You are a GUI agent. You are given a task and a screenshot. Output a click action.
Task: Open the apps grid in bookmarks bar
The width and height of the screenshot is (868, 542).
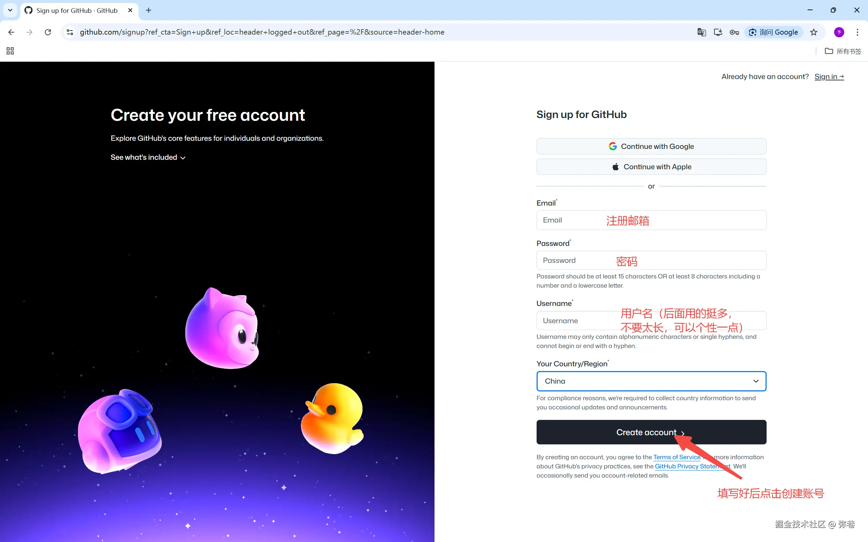click(10, 51)
